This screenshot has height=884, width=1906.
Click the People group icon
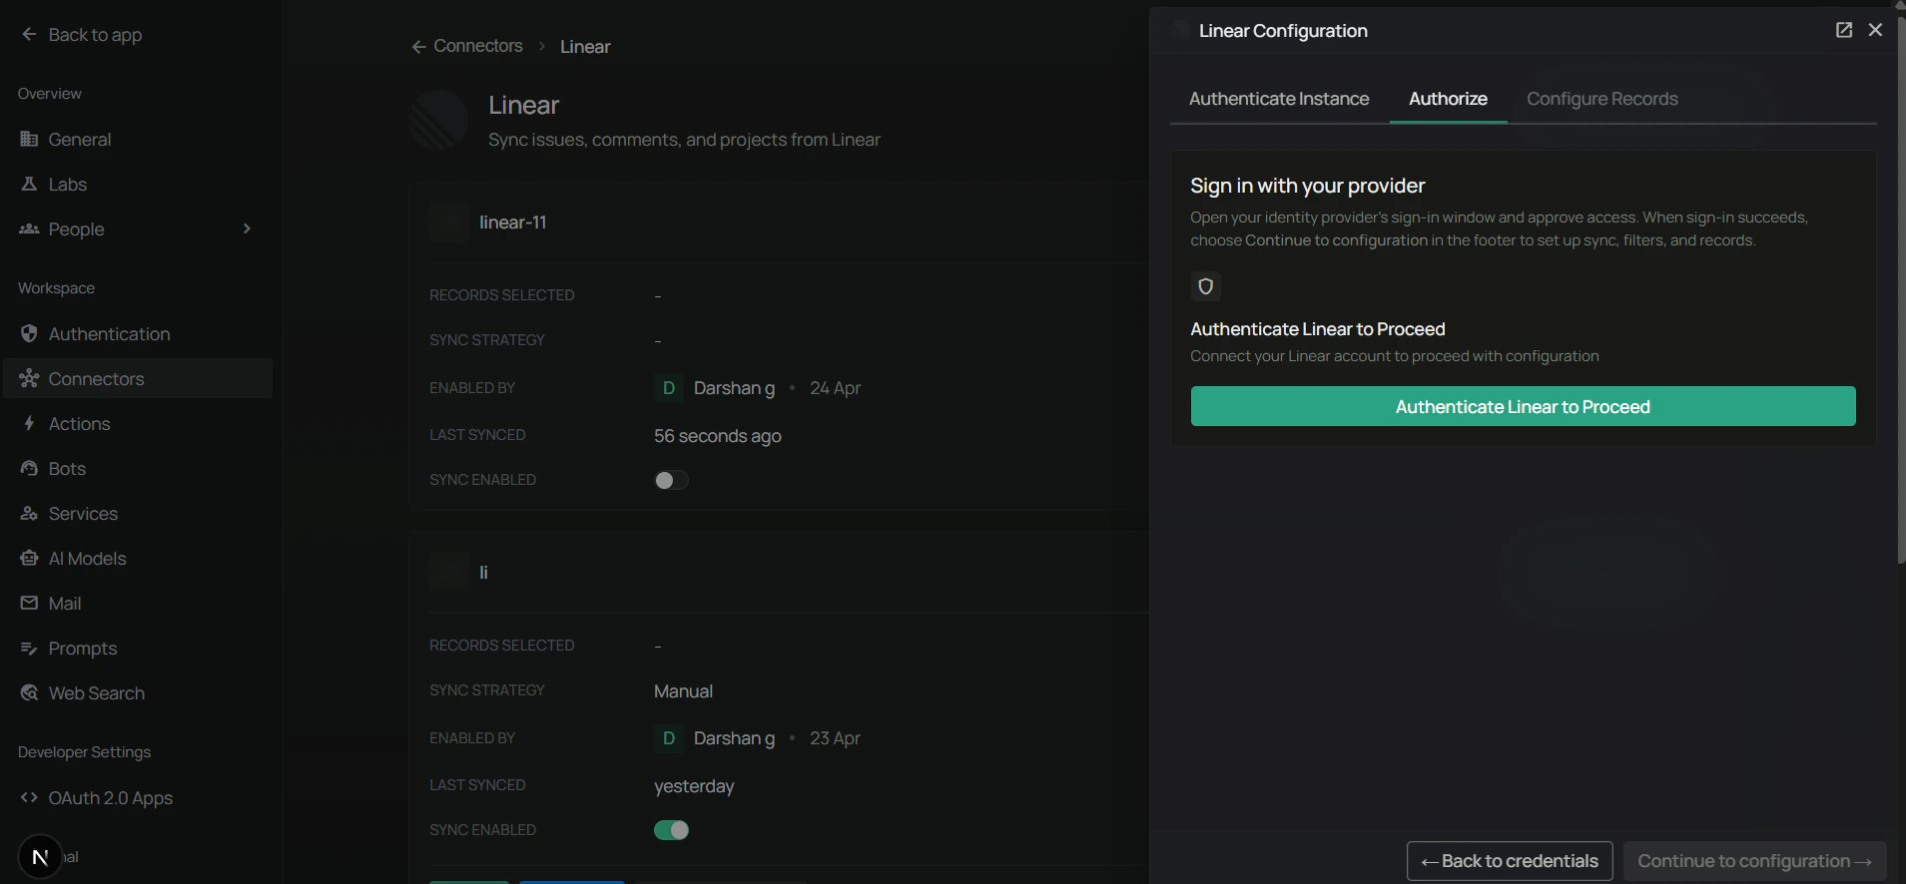(29, 228)
